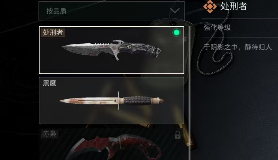Choose the 黑鹰 knife card background
Screen dimensions: 278x160
(x=111, y=100)
